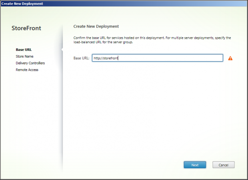Click the StoreFront heading text
This screenshot has height=180, width=248.
tap(26, 28)
